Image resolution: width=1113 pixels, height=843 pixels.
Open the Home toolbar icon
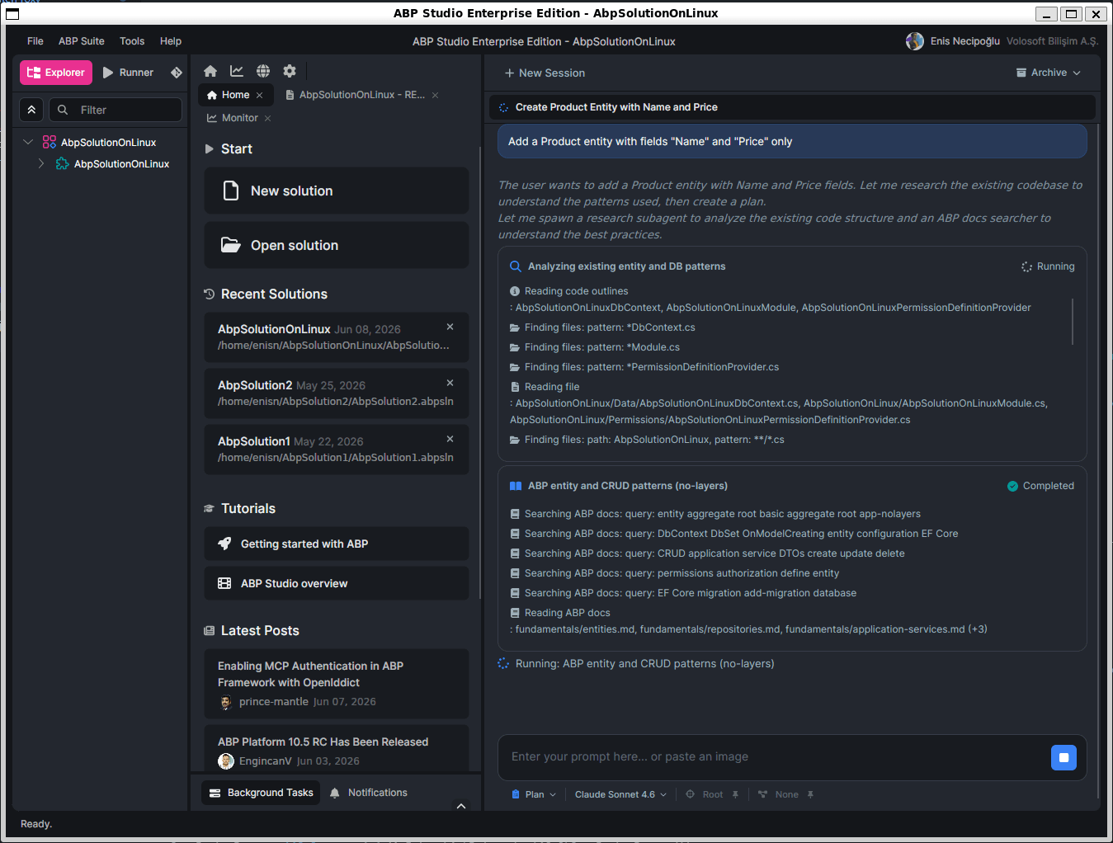pyautogui.click(x=210, y=71)
